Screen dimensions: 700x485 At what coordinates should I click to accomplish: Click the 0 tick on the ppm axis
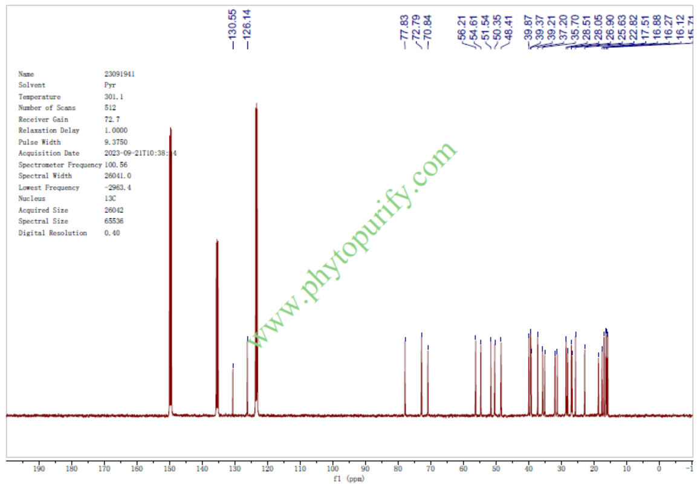click(659, 468)
